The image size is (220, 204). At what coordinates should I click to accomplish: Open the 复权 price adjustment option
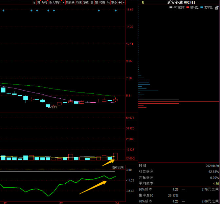click(86, 2)
